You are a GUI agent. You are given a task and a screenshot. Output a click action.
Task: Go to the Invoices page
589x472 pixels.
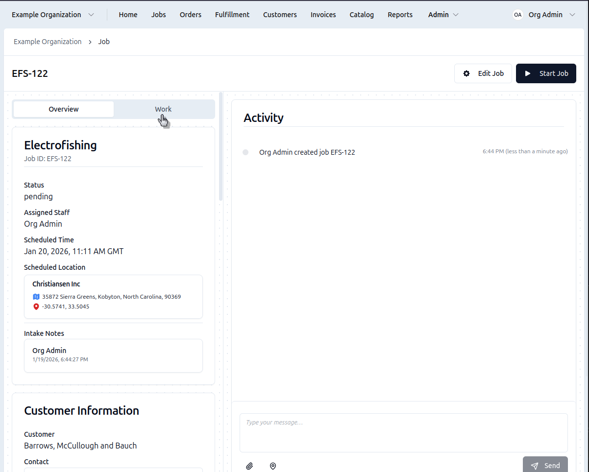pyautogui.click(x=323, y=15)
